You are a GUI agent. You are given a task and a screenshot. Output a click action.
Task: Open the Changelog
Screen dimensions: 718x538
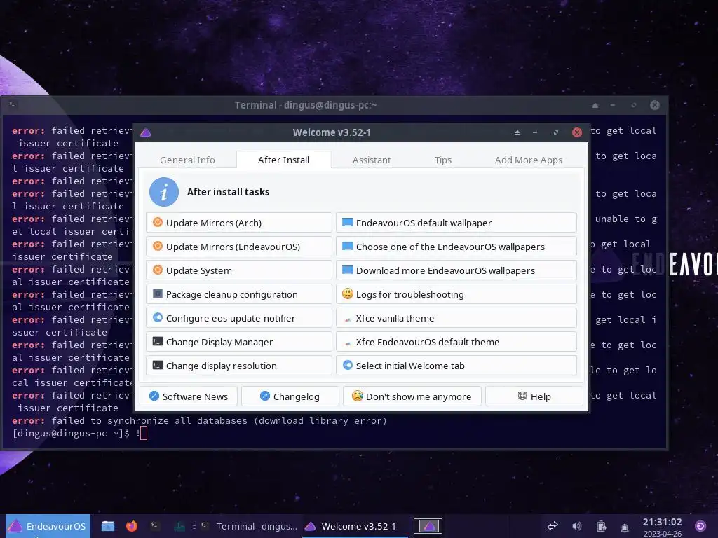coord(290,396)
